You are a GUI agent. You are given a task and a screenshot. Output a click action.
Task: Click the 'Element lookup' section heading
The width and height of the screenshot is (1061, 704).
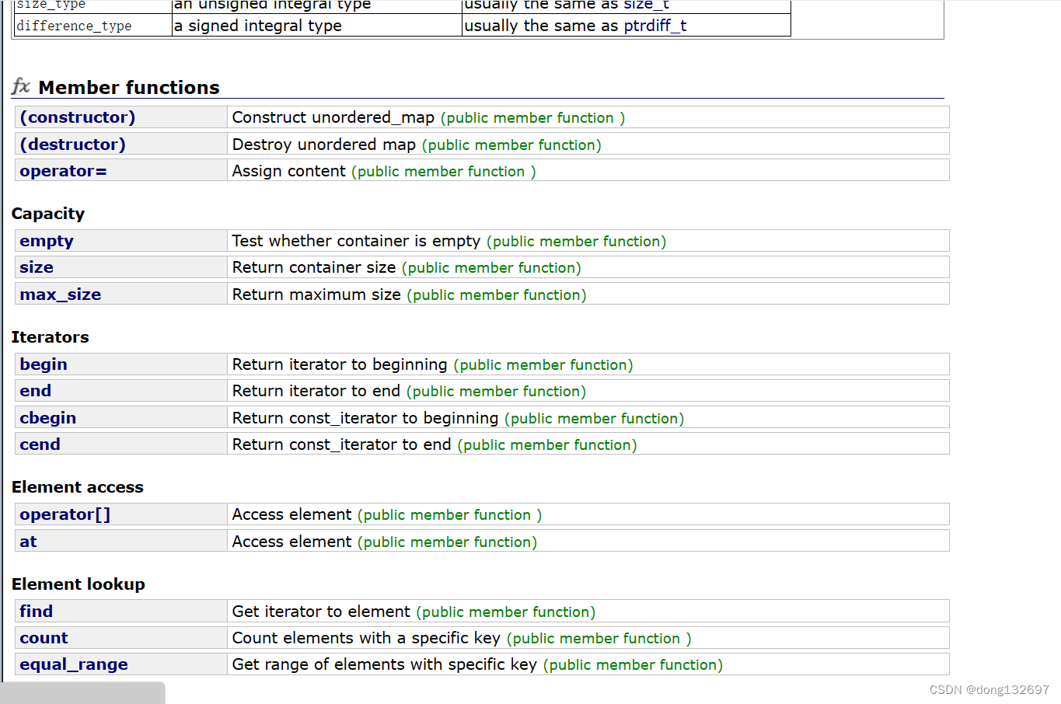[79, 584]
